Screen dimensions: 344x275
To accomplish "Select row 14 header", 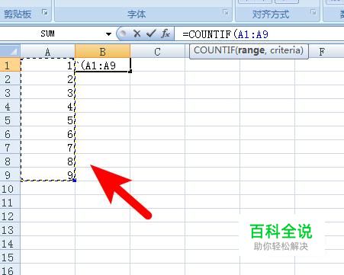I will tap(10, 244).
